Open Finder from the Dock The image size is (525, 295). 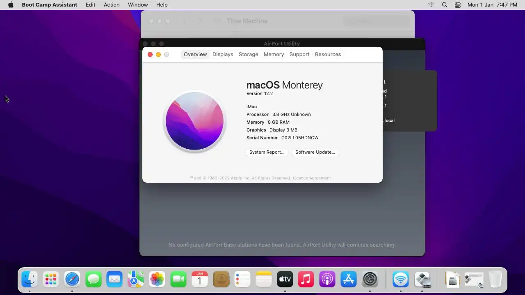(x=30, y=279)
